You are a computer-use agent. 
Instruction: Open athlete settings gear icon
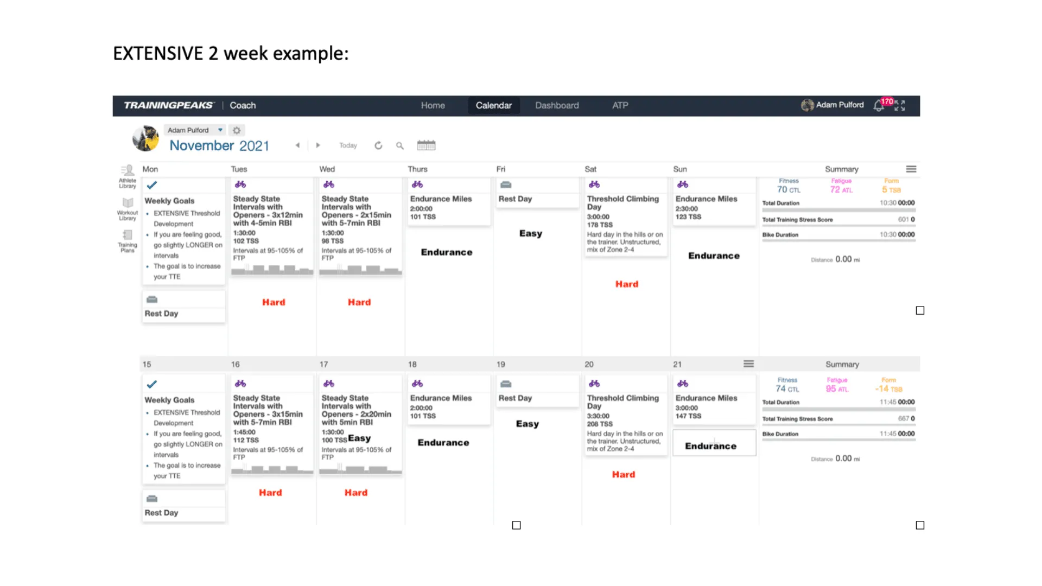coord(237,130)
